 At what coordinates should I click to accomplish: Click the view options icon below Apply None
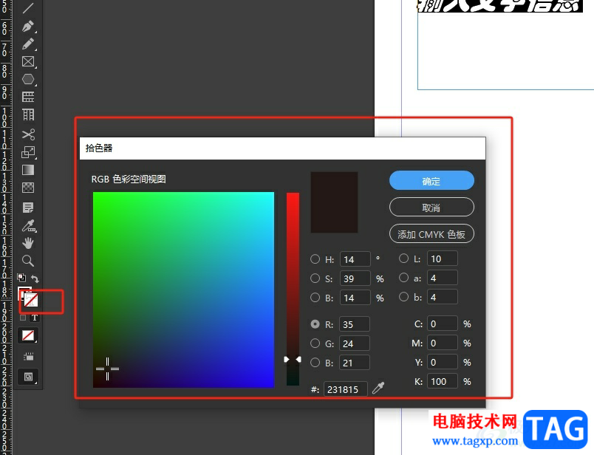(x=28, y=357)
